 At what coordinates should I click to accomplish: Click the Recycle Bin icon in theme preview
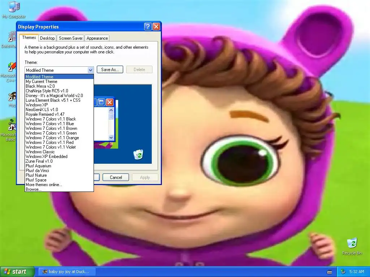(x=138, y=154)
